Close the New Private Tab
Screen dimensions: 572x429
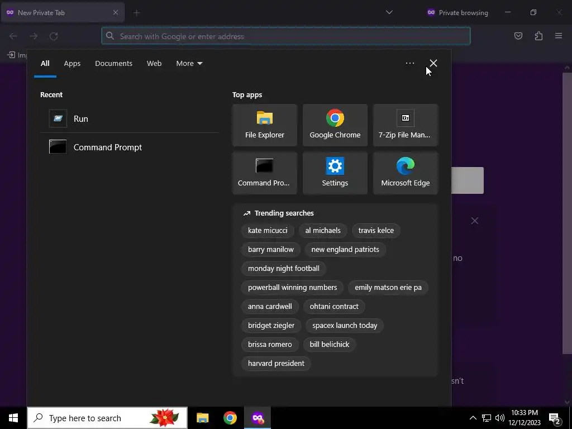click(x=115, y=12)
